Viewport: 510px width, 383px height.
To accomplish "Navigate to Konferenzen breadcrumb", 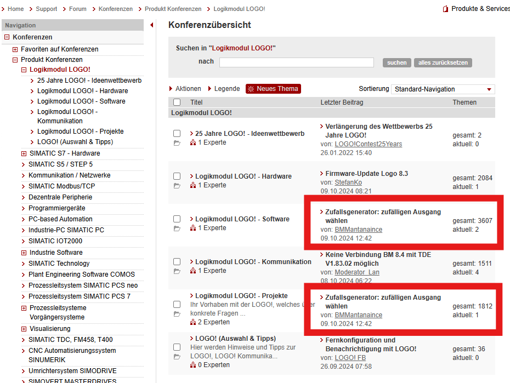I will [116, 9].
